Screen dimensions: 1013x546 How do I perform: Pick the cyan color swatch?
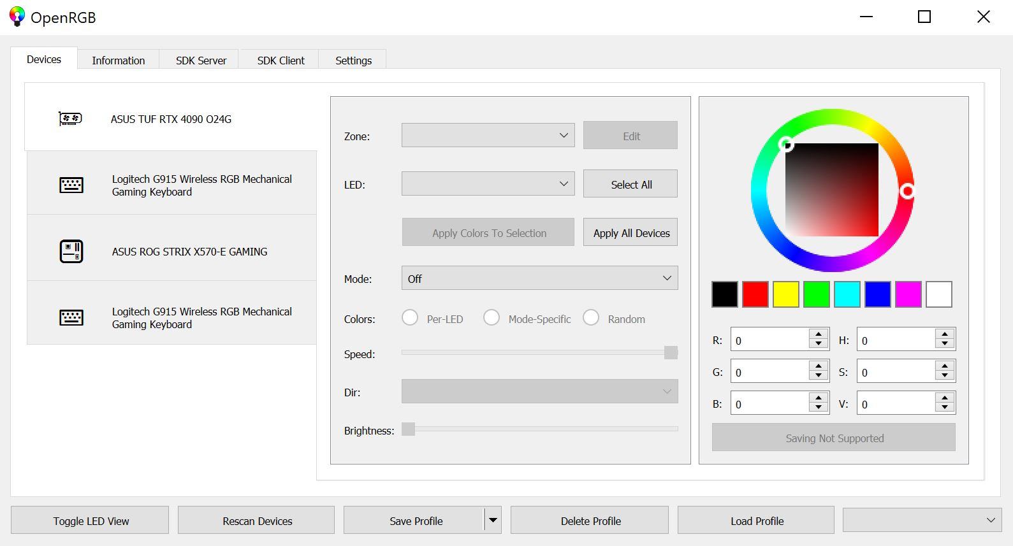(847, 294)
